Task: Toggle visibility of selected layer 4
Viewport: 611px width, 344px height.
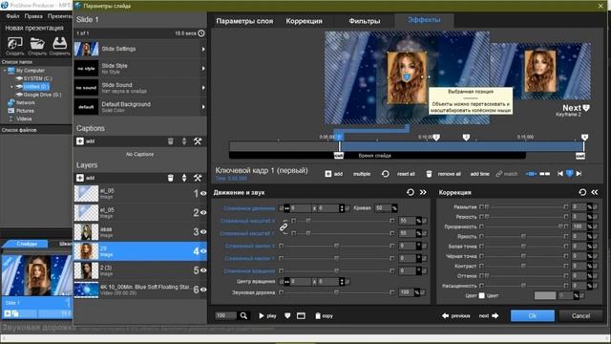Action: 203,251
